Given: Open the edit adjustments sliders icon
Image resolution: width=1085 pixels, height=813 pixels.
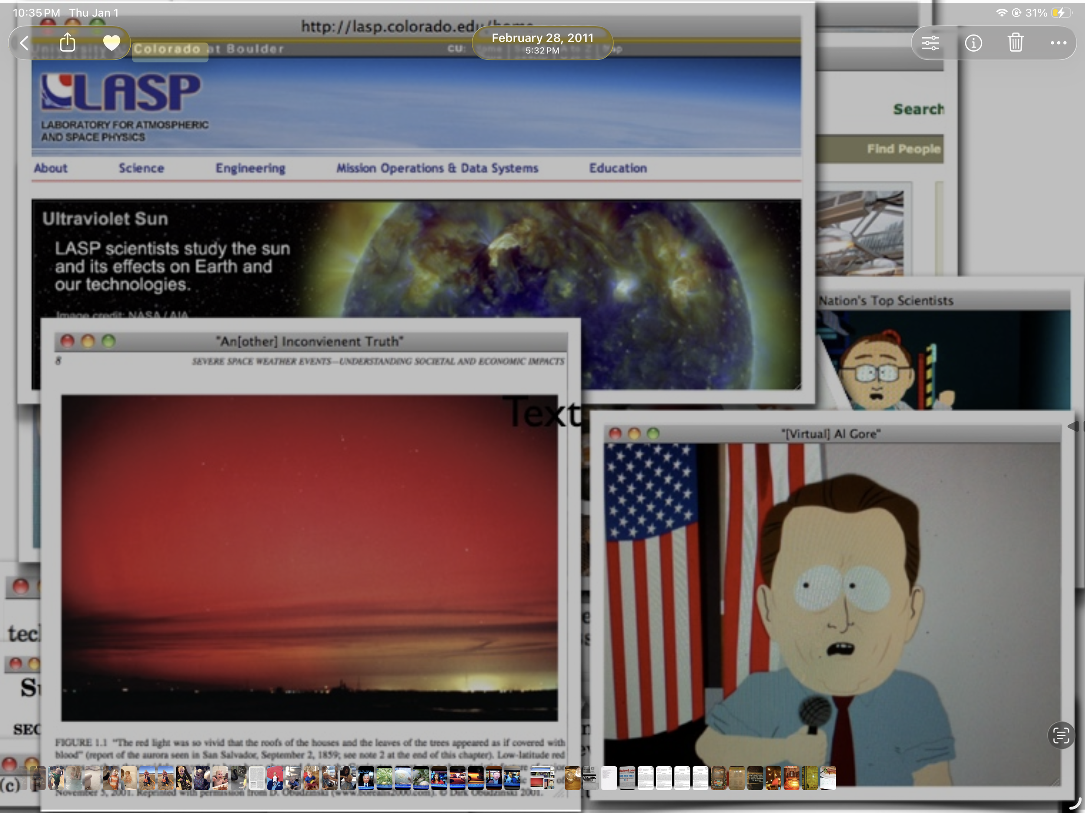Looking at the screenshot, I should (930, 43).
